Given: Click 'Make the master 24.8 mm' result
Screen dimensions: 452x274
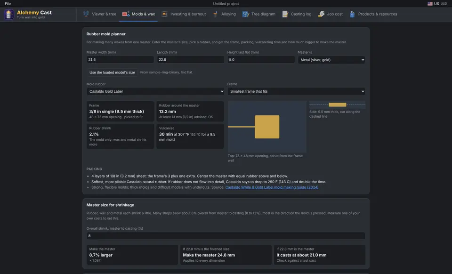Looking at the screenshot, I should coord(209,255).
